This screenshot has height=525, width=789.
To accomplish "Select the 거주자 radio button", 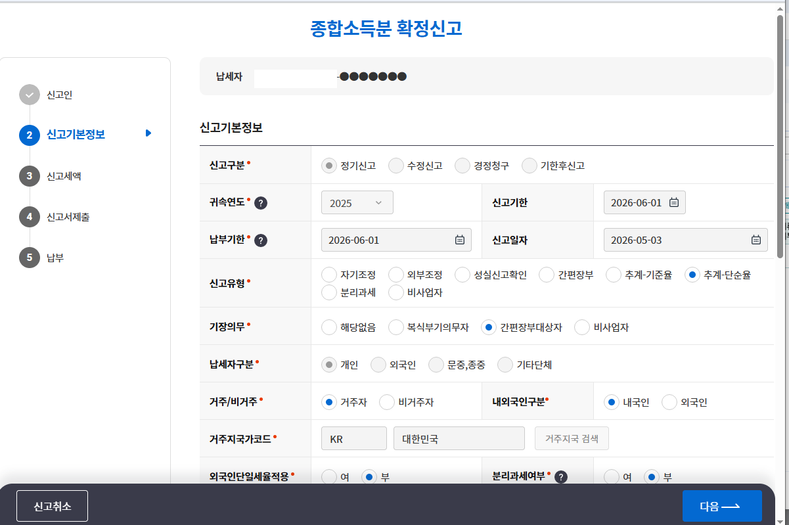I will [329, 402].
